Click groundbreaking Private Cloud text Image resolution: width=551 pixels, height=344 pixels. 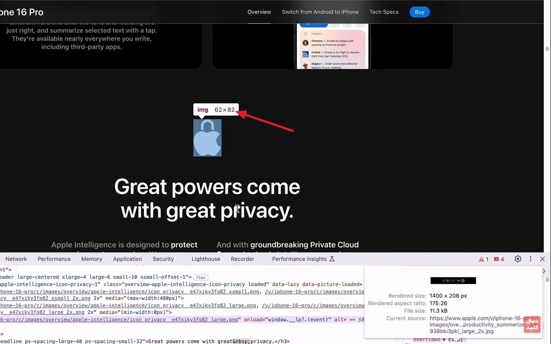304,245
